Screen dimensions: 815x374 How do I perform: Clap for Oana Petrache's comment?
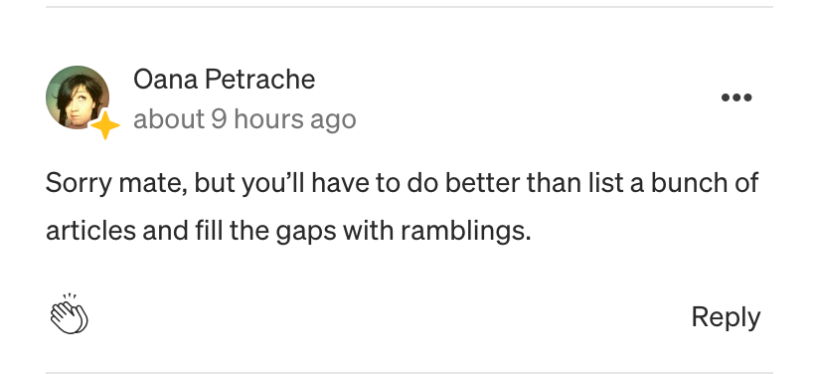point(70,314)
